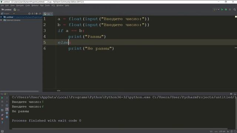Open the Navigate menu
Image resolution: width=237 pixels, height=133 pixels.
click(20, 6)
